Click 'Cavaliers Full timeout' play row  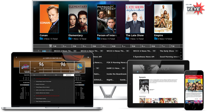[40, 84]
